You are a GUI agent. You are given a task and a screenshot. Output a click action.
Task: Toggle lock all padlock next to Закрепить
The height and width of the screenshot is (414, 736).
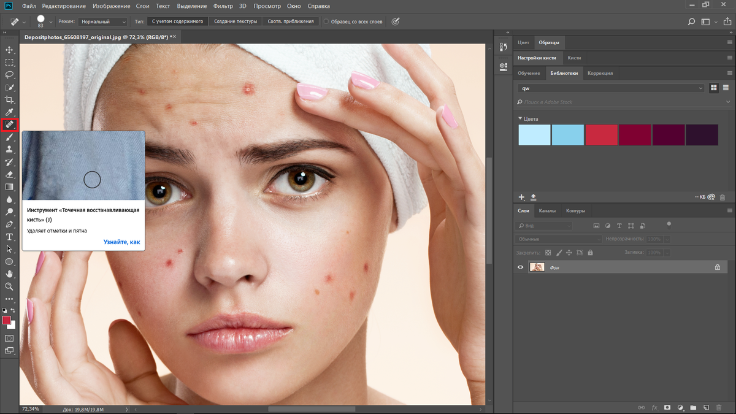(x=590, y=252)
